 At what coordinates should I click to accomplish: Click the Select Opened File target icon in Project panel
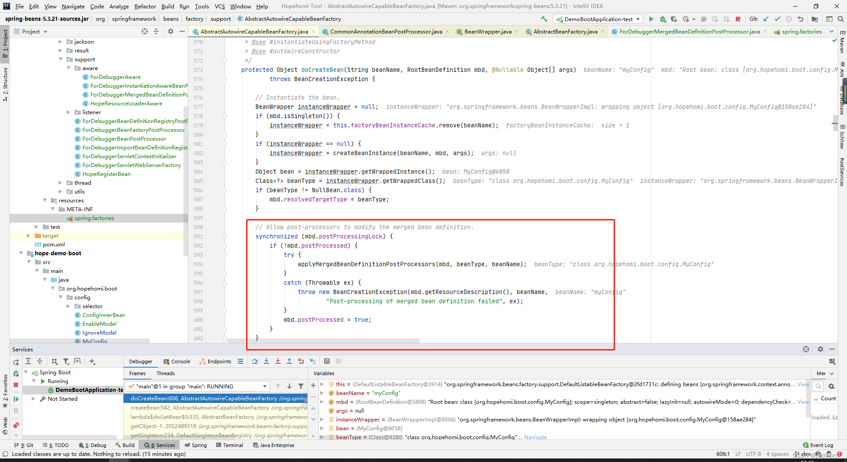pyautogui.click(x=145, y=31)
